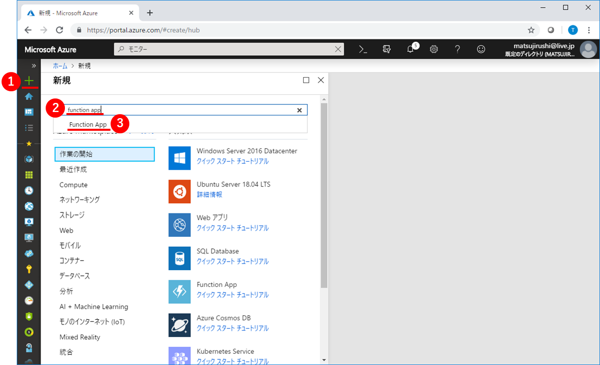
Task: Open Windows Server quick start tutorial link
Action: tap(233, 161)
